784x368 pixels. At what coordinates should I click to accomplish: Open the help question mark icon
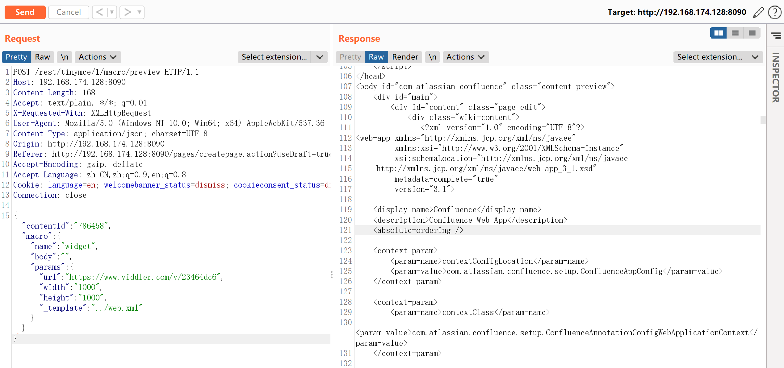click(x=774, y=12)
